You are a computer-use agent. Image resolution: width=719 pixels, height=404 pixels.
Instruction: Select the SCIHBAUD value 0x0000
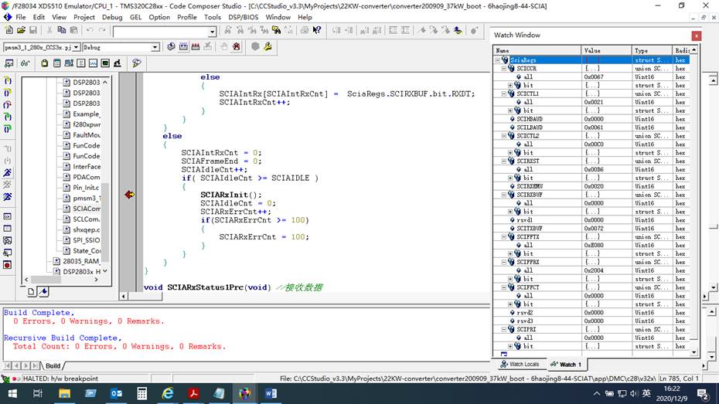point(594,119)
